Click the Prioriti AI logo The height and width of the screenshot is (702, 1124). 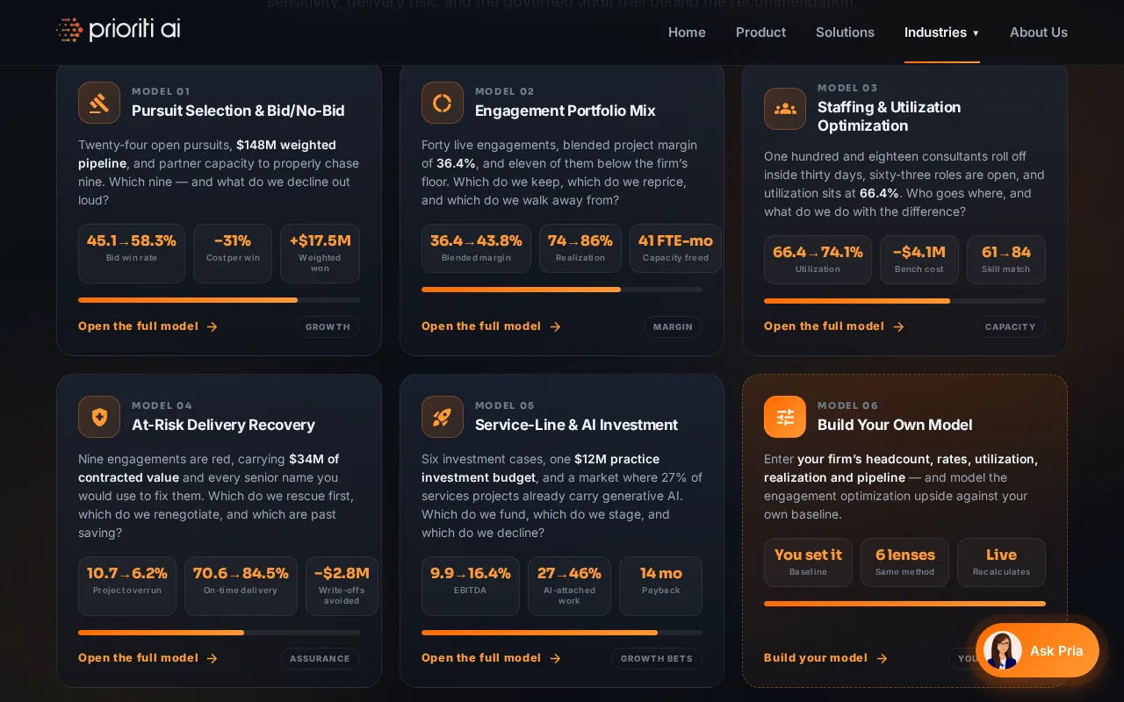119,30
